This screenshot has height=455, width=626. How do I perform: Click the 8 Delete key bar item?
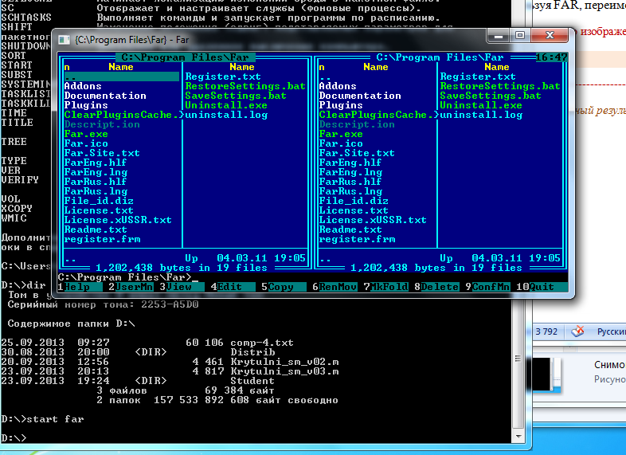point(436,287)
